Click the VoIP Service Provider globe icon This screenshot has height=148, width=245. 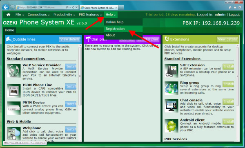[14, 71]
